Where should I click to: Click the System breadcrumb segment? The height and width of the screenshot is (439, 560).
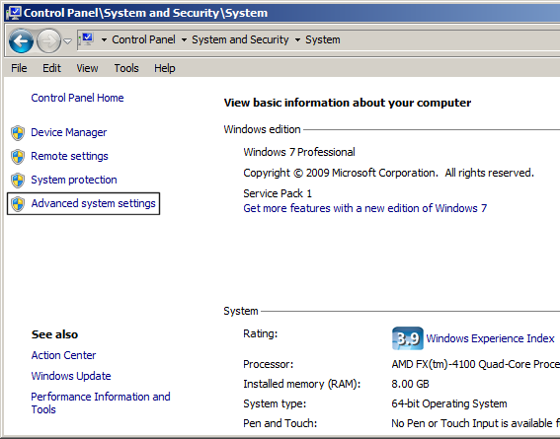pyautogui.click(x=323, y=39)
